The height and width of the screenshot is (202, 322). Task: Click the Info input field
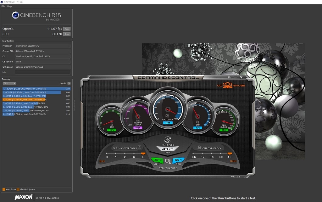pyautogui.click(x=42, y=72)
